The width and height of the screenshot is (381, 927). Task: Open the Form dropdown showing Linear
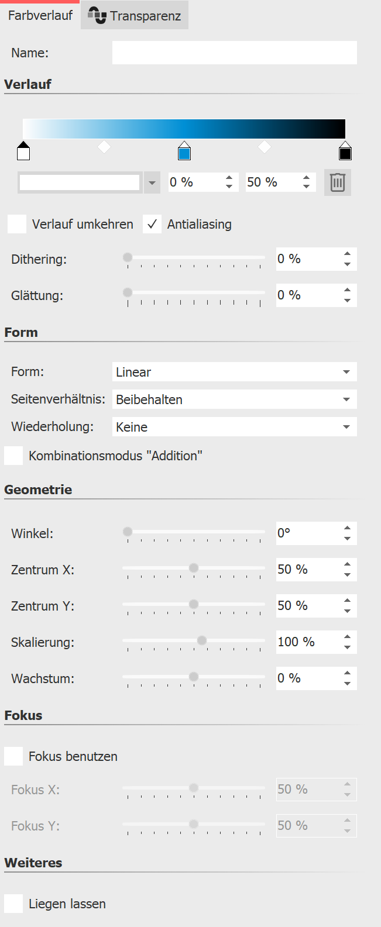pos(234,371)
